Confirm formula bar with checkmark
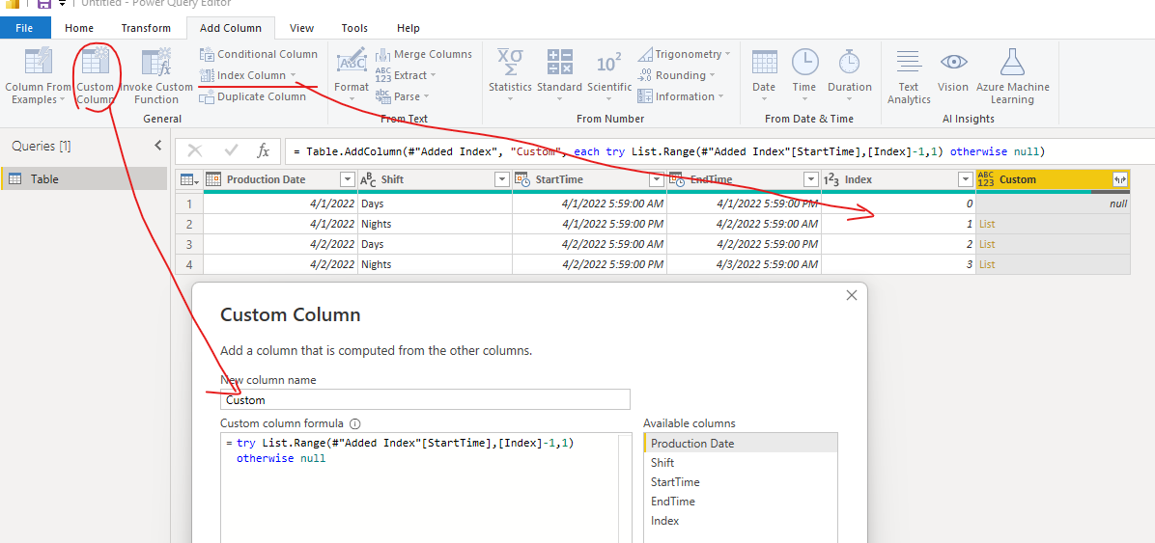1155x543 pixels. (x=232, y=150)
